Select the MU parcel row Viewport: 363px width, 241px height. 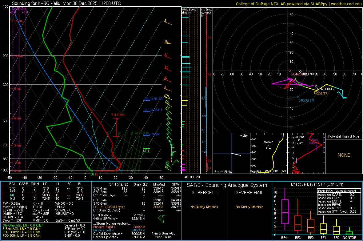tap(46, 199)
